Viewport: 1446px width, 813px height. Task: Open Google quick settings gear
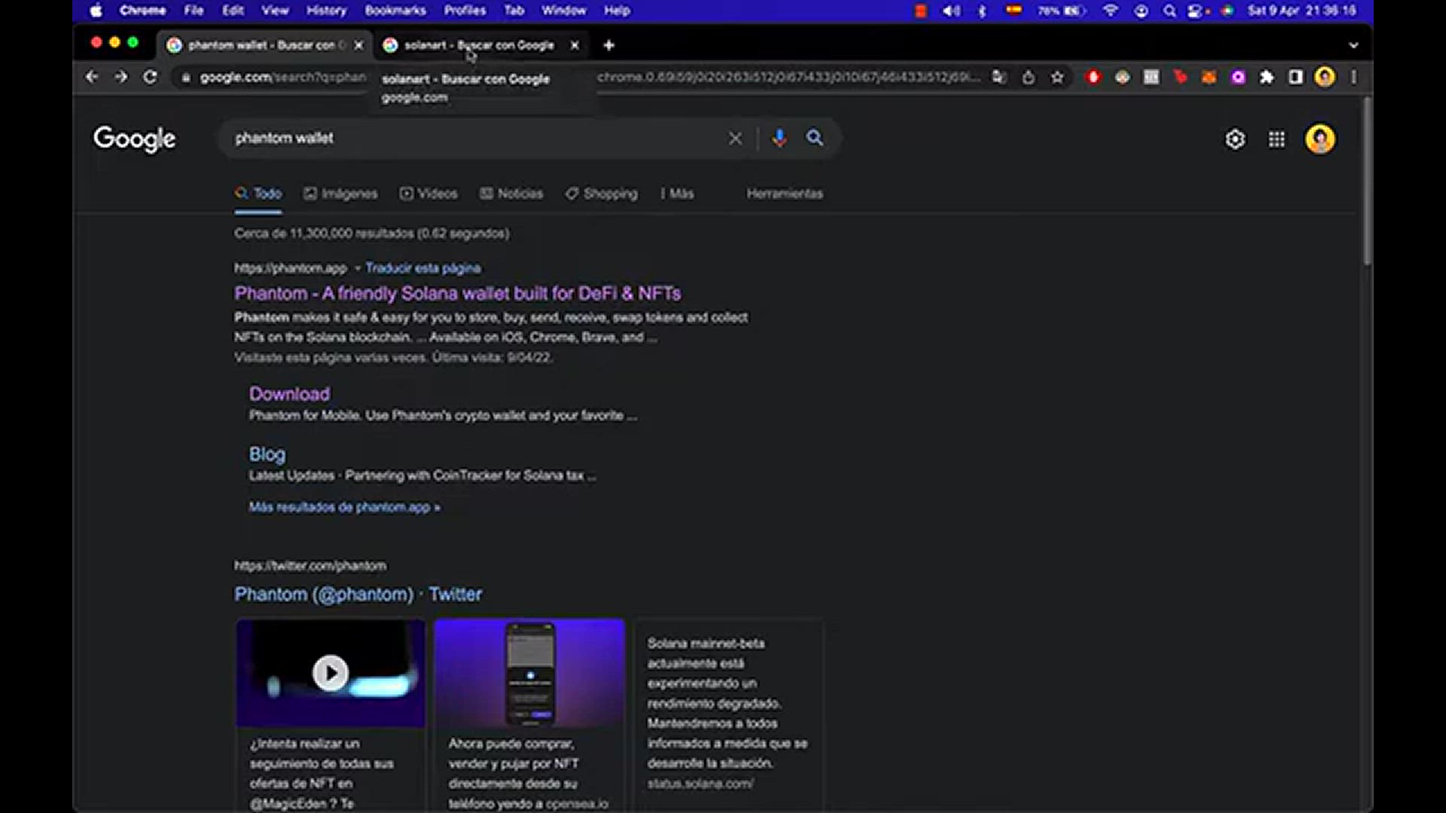(1235, 139)
